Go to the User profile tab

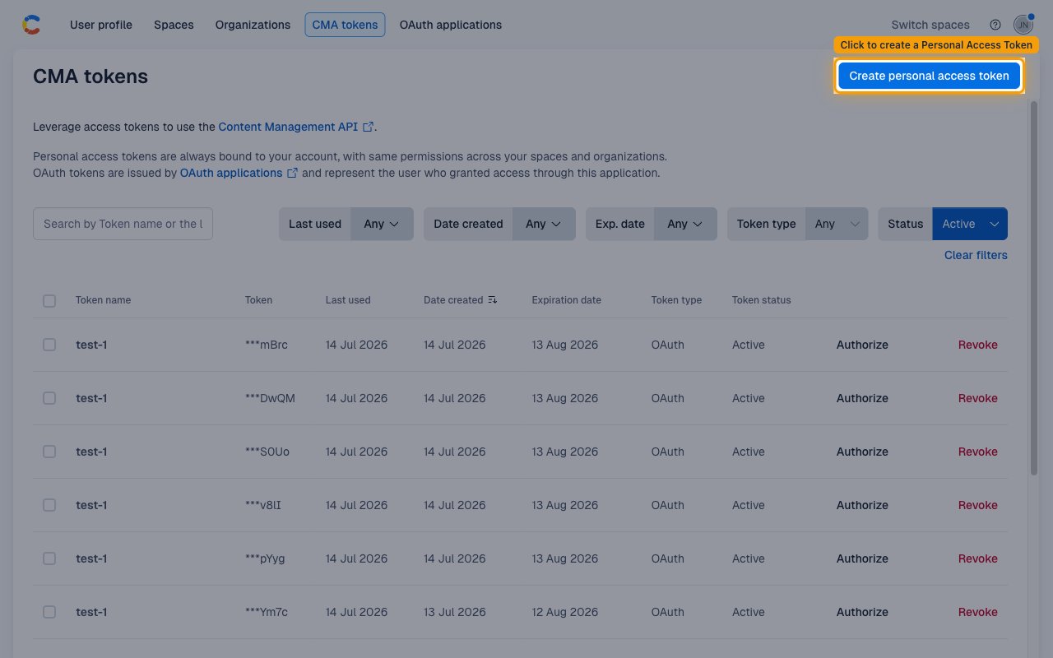click(101, 25)
